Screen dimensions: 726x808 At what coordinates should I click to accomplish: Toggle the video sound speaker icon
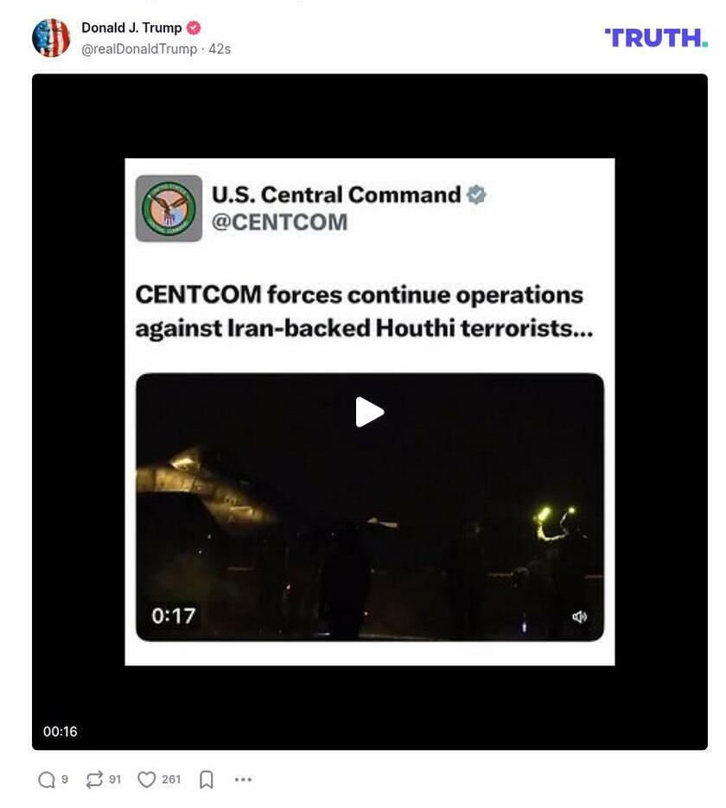(x=580, y=616)
